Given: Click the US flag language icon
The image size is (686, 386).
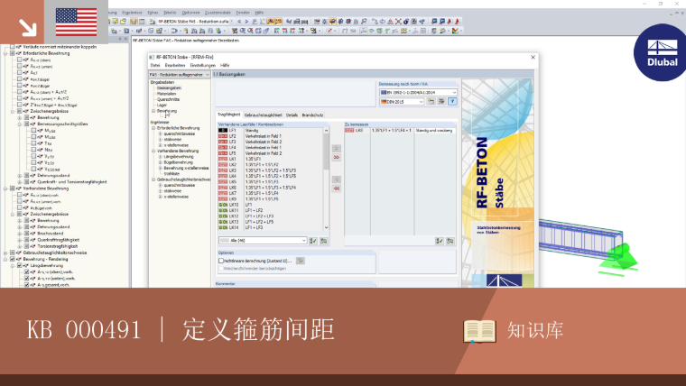Looking at the screenshot, I should coord(76,22).
